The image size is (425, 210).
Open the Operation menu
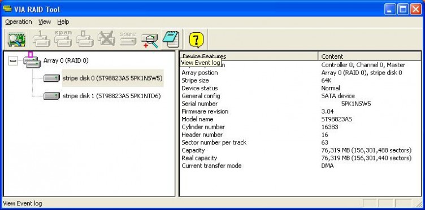pos(19,21)
